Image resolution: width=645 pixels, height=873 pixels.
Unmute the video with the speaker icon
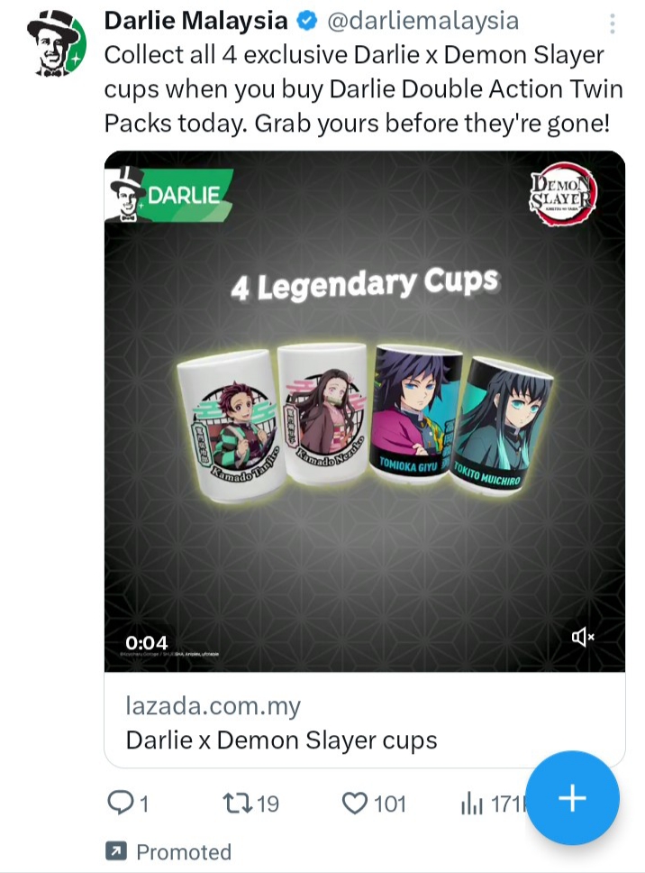[x=583, y=637]
